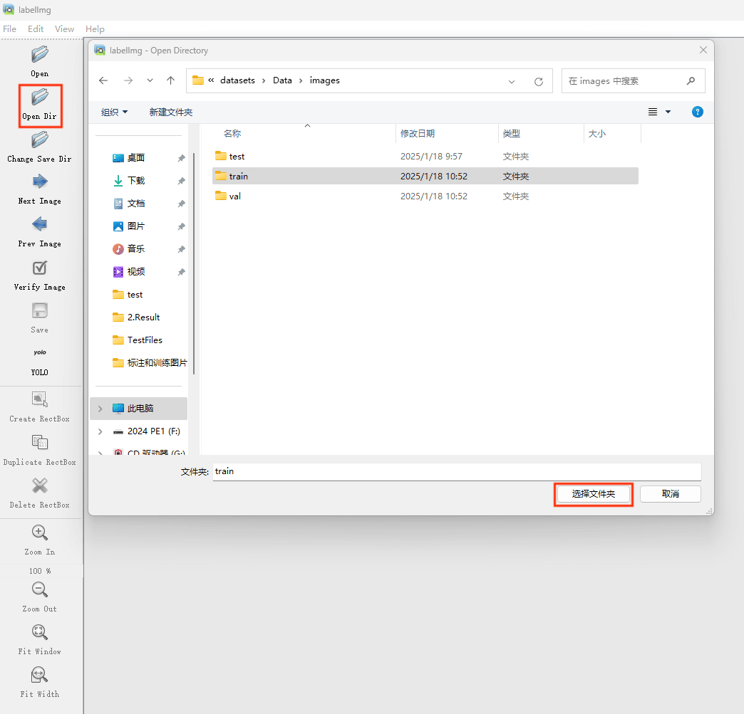
Task: Expand the 此电脑 tree node
Action: pos(100,409)
